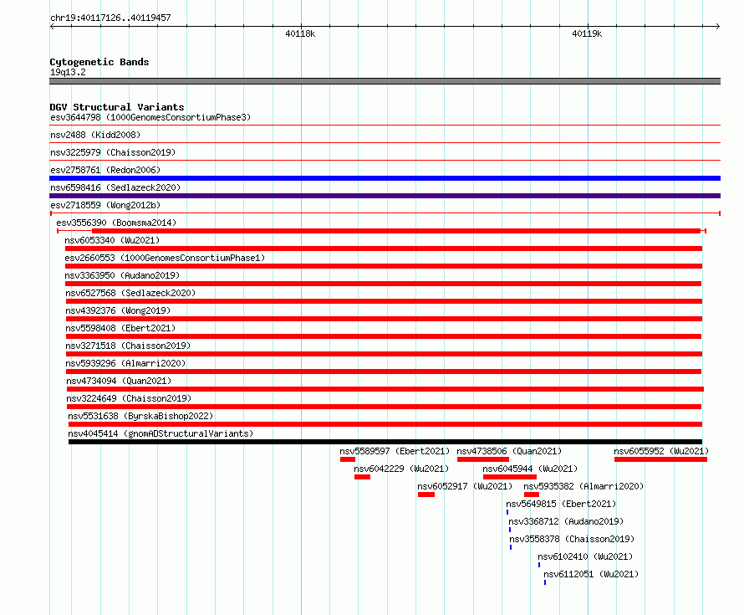Click the red bar under nsv4392376
The image size is (744, 615).
[384, 319]
